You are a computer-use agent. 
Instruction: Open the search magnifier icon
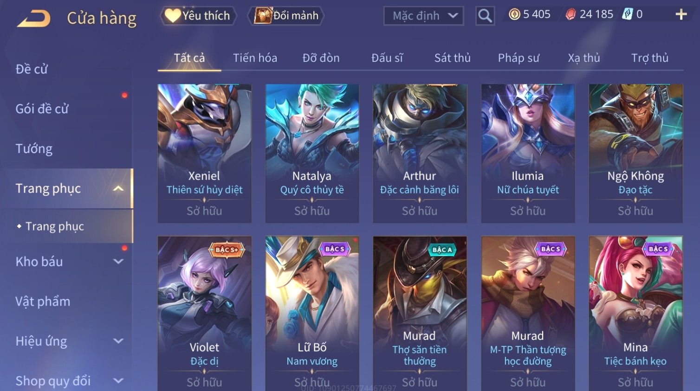[485, 16]
